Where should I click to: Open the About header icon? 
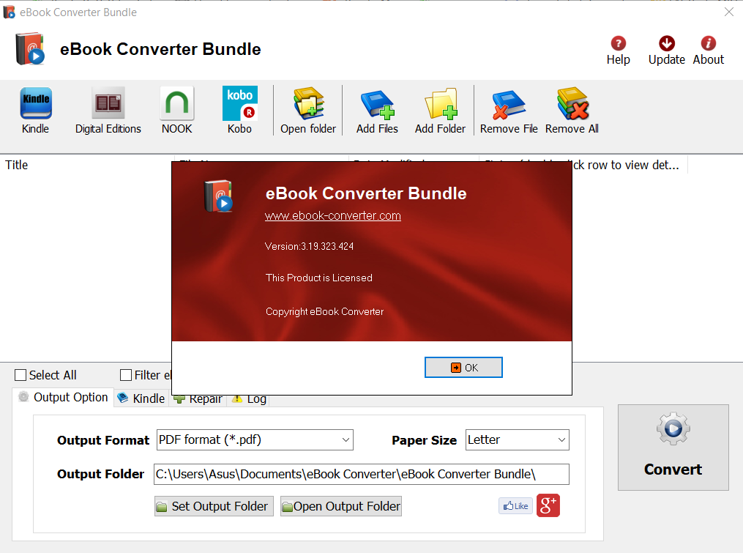tap(709, 51)
